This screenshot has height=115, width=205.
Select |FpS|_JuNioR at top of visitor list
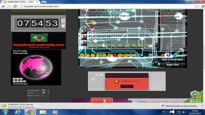[x=171, y=11]
